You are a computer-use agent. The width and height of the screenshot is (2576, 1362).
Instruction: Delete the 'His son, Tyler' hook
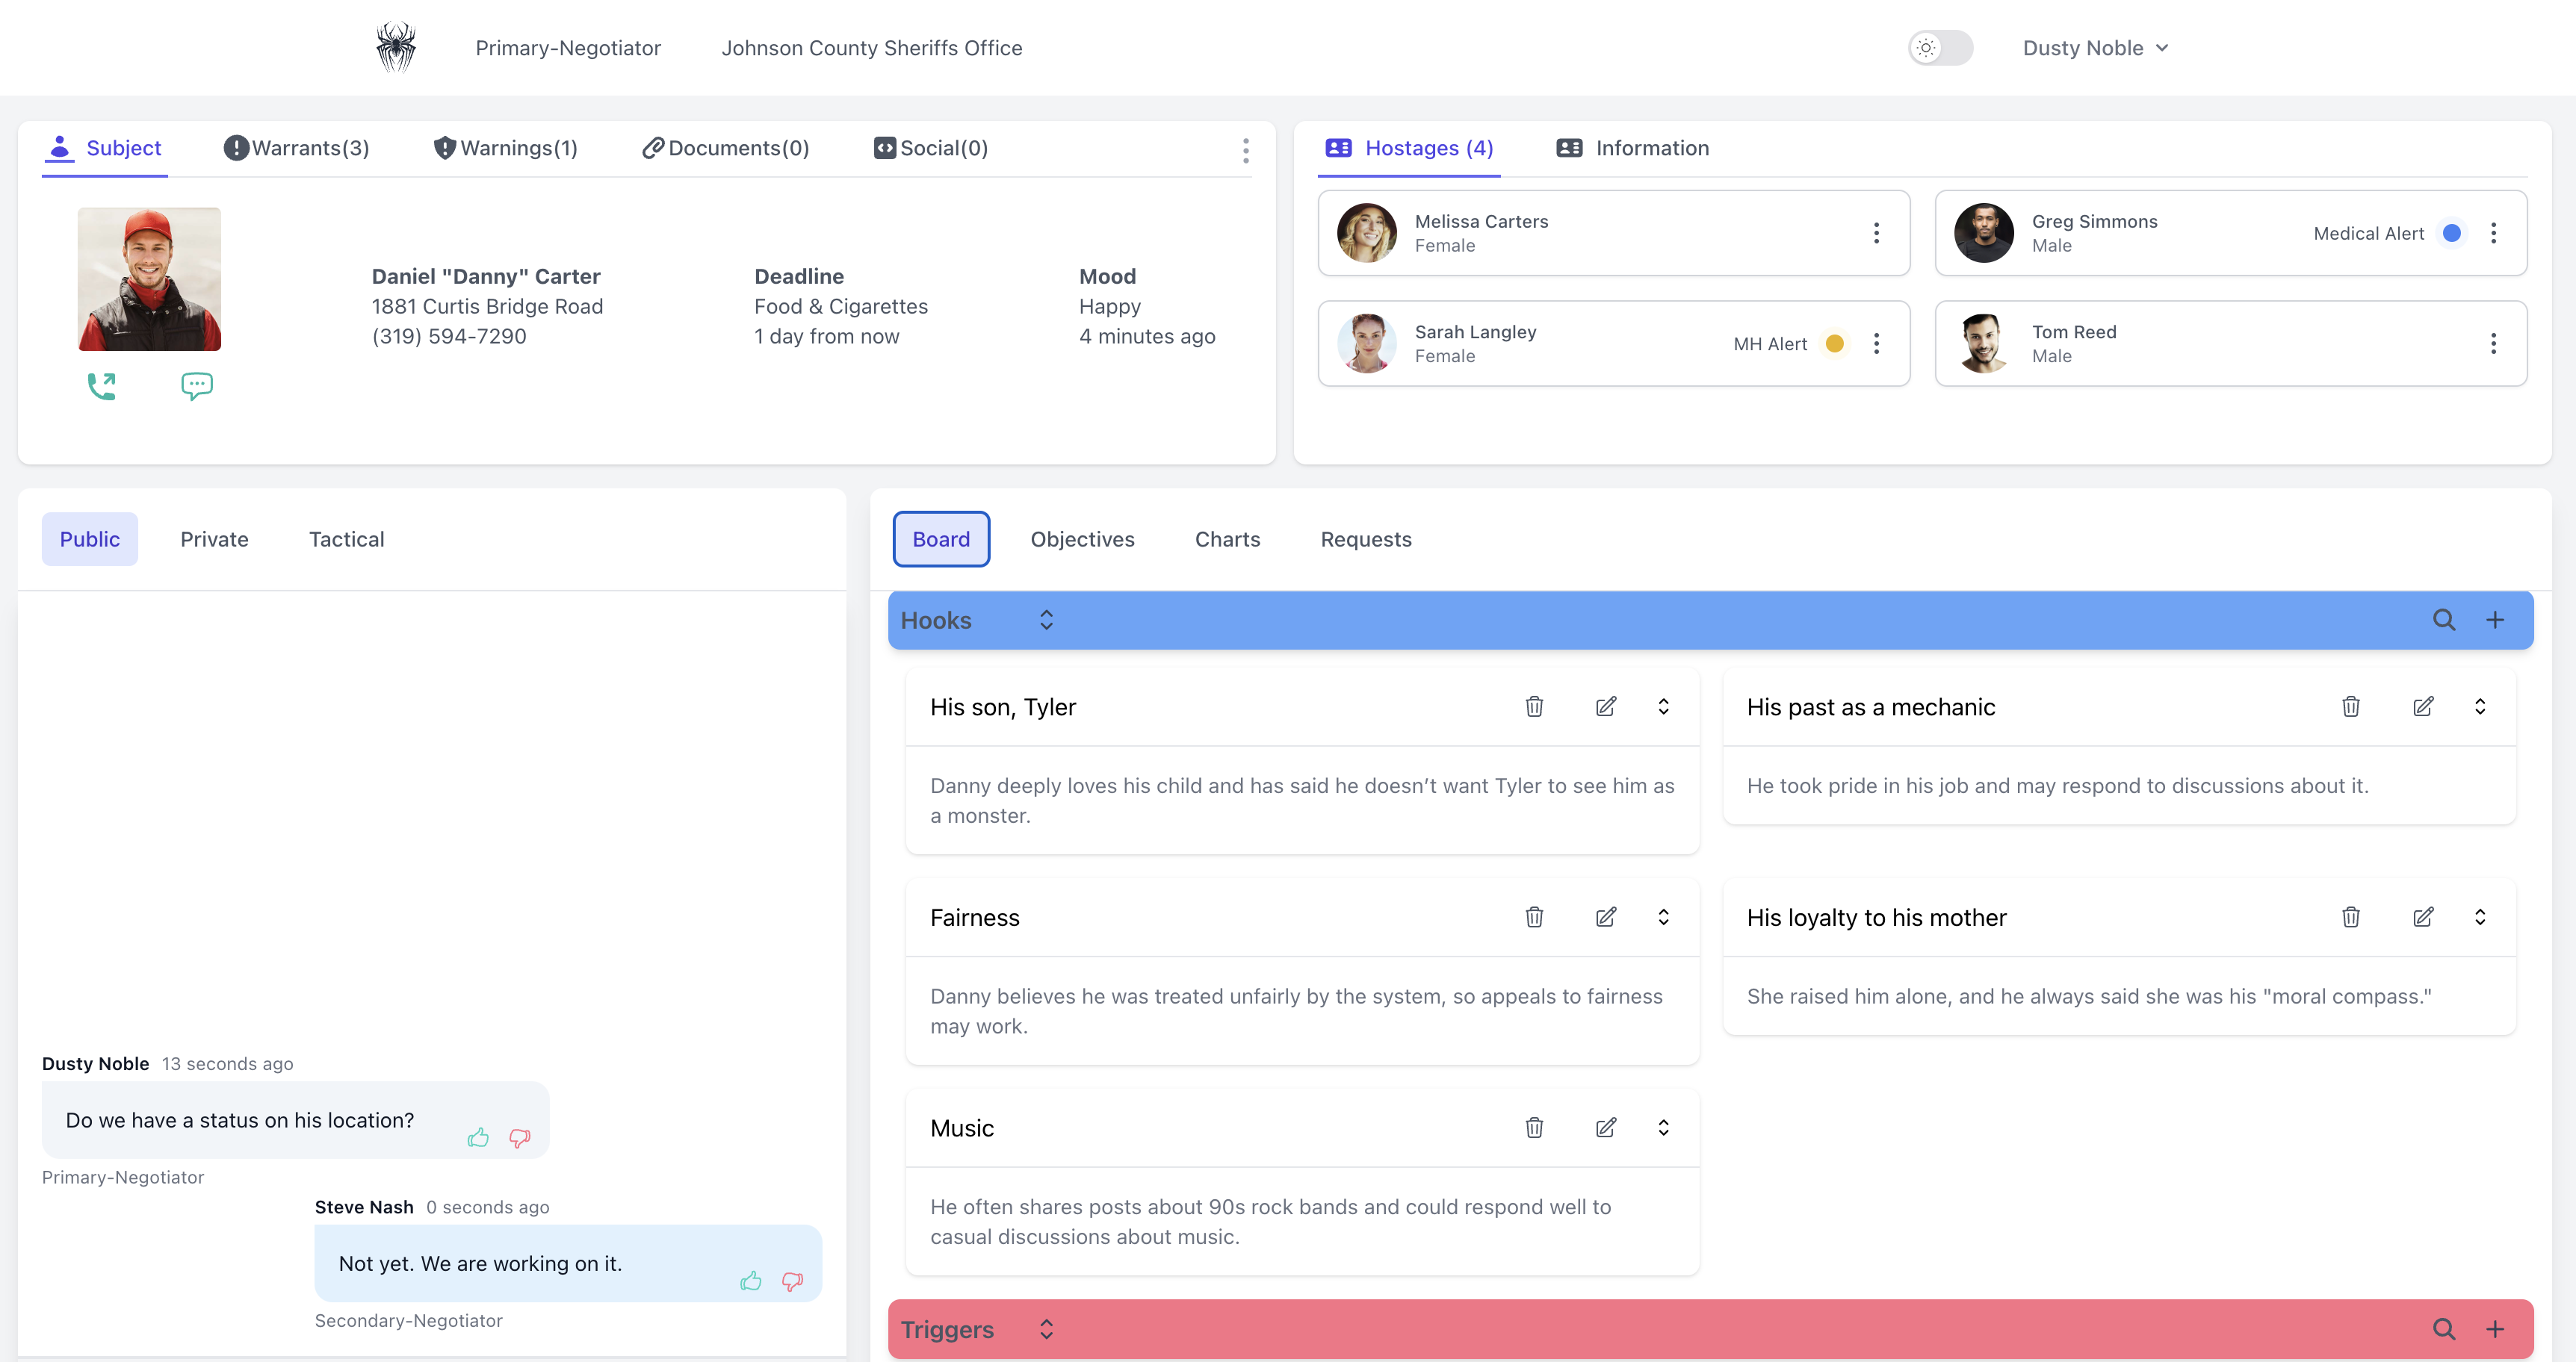(1534, 706)
